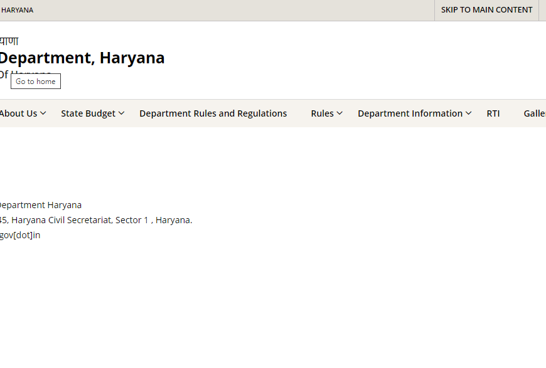Open the State Budget menu label
The height and width of the screenshot is (368, 546).
pyautogui.click(x=88, y=113)
